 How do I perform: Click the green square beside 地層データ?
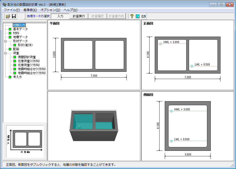tap(10, 37)
